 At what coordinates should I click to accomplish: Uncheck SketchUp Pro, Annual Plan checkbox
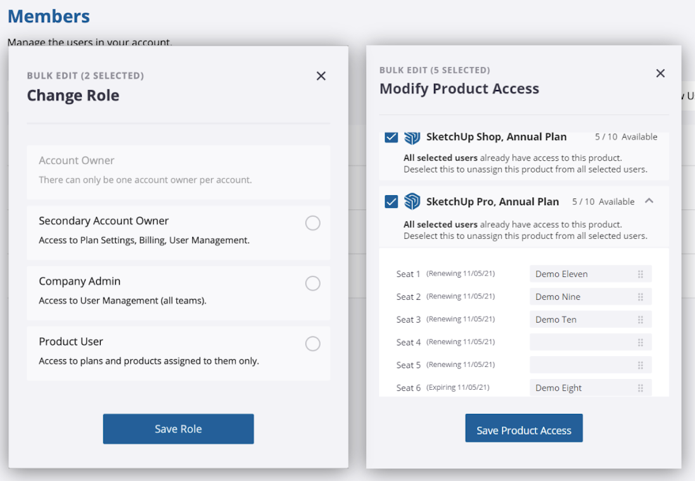click(391, 202)
